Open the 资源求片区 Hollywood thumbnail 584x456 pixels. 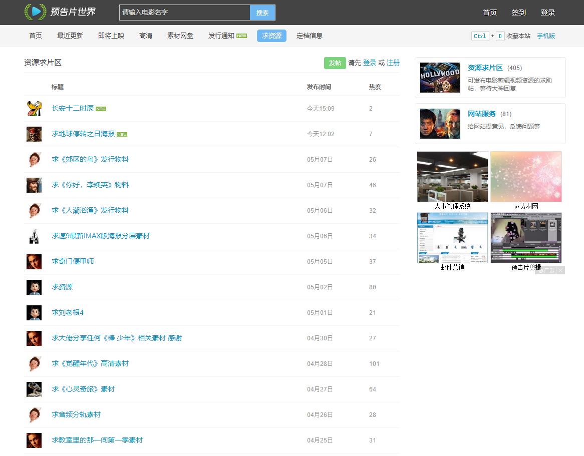click(x=440, y=78)
